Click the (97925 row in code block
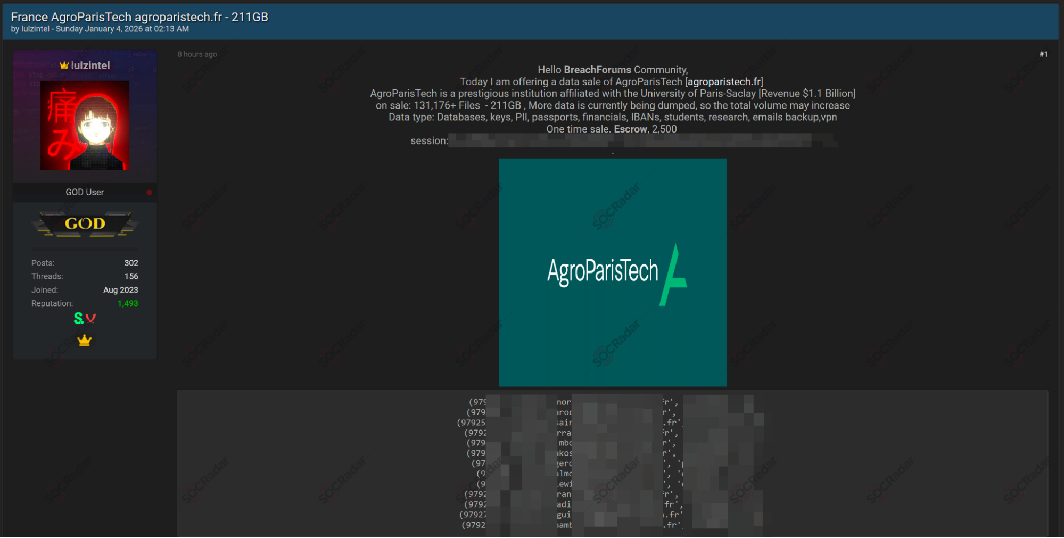This screenshot has height=538, width=1064. 570,423
